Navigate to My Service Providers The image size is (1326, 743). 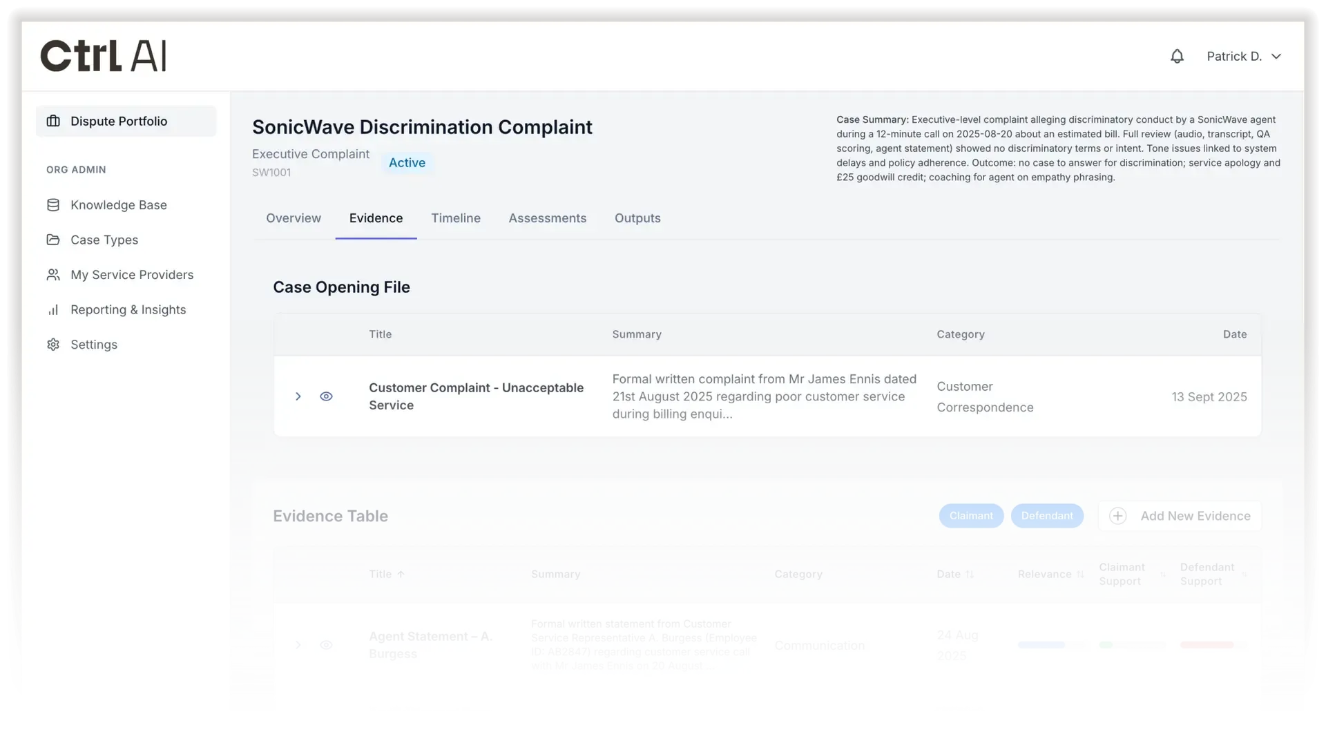(132, 275)
